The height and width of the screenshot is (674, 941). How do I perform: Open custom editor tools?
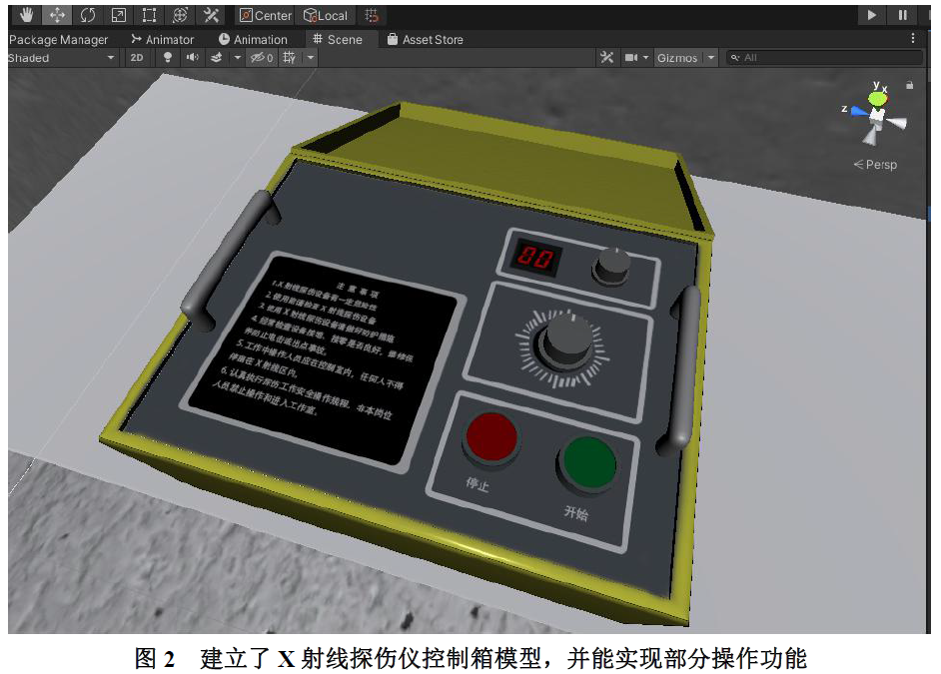[211, 15]
